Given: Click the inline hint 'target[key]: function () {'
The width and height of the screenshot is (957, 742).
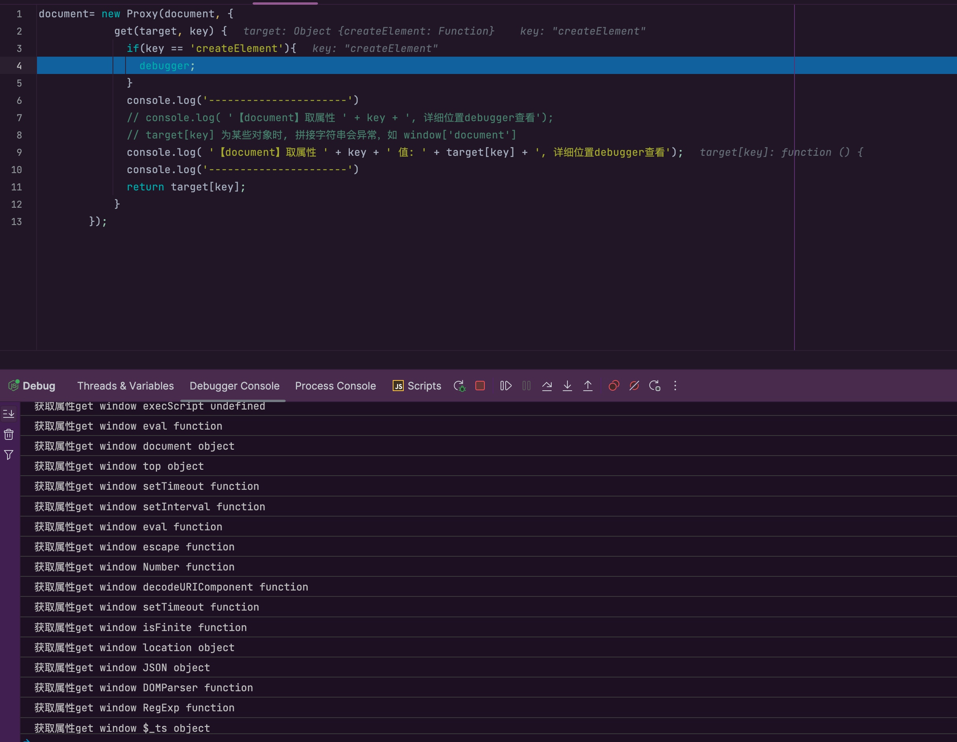Looking at the screenshot, I should [x=781, y=152].
